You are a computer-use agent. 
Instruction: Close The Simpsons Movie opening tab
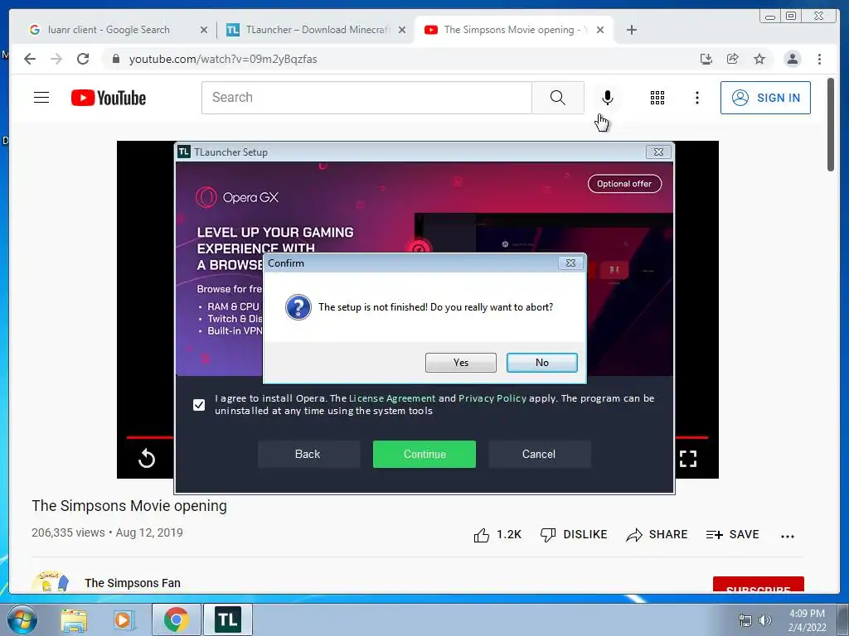600,31
